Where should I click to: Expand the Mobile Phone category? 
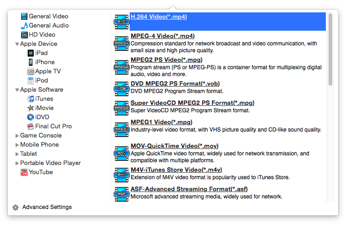pos(17,145)
